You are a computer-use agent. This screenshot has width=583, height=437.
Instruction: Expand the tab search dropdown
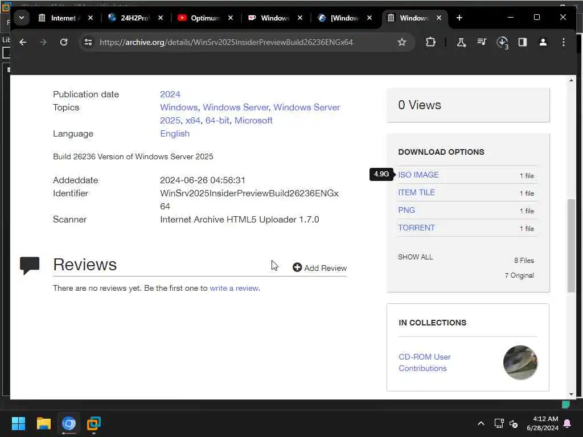coord(22,18)
